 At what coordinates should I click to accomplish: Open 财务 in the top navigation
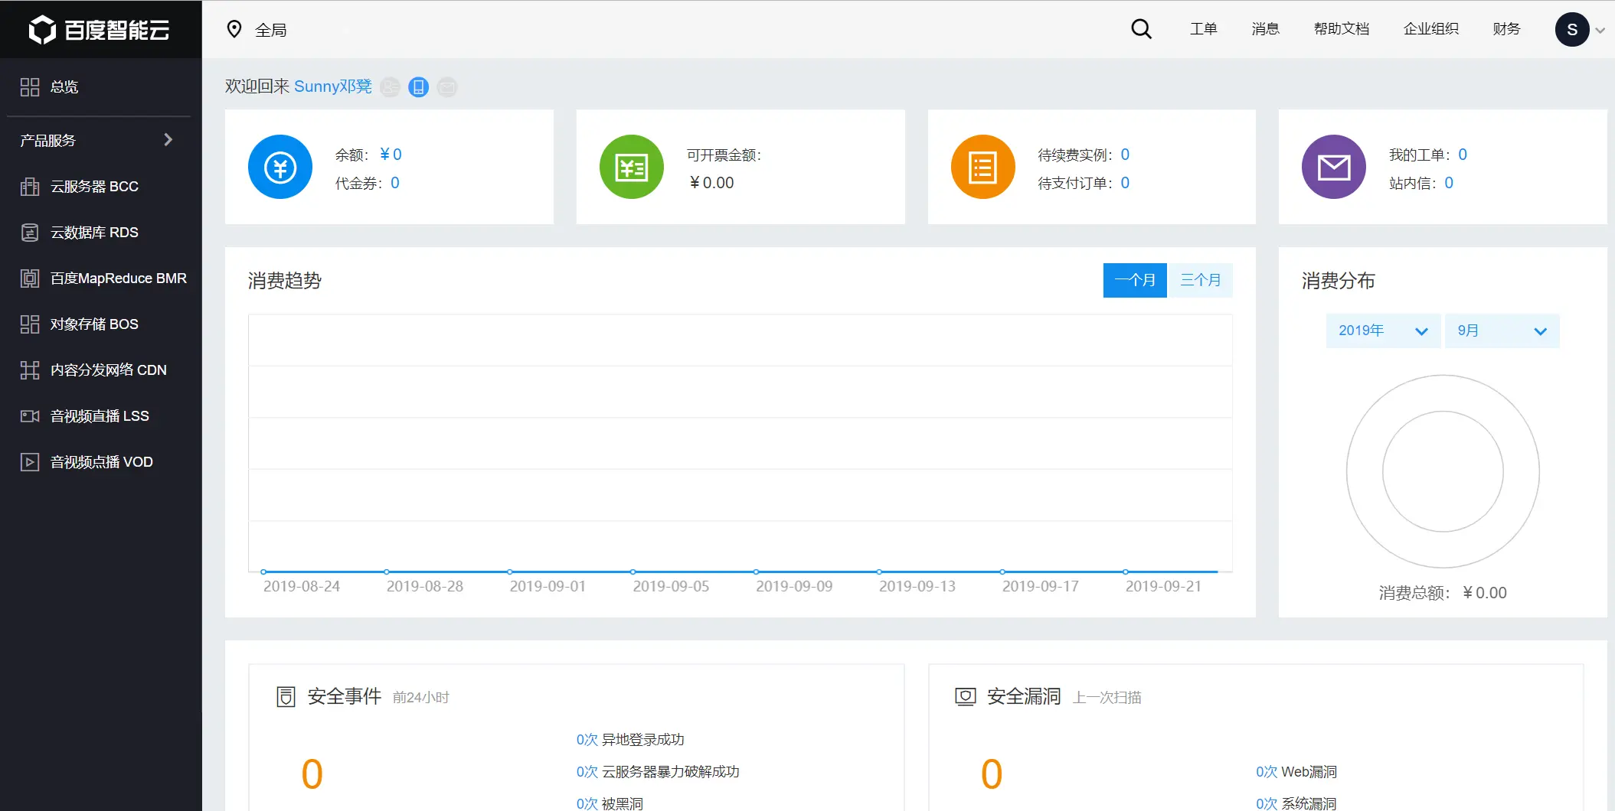click(1506, 29)
